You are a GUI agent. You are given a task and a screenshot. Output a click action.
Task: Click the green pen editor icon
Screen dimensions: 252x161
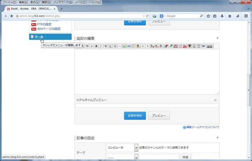[x=171, y=46]
